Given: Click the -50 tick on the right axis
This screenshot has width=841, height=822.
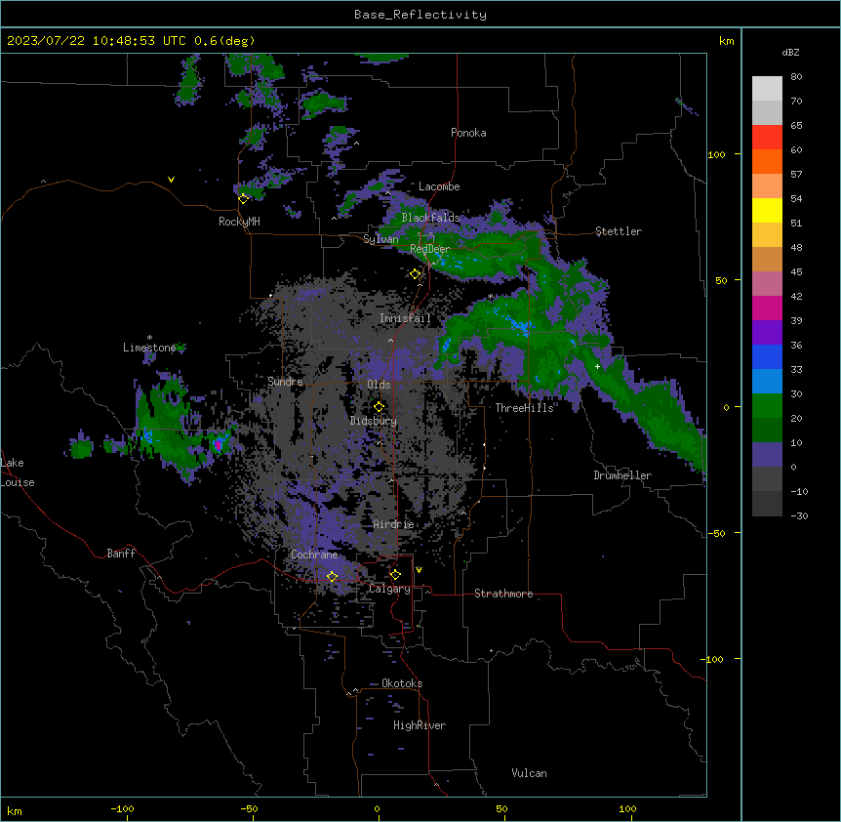Looking at the screenshot, I should tap(716, 533).
